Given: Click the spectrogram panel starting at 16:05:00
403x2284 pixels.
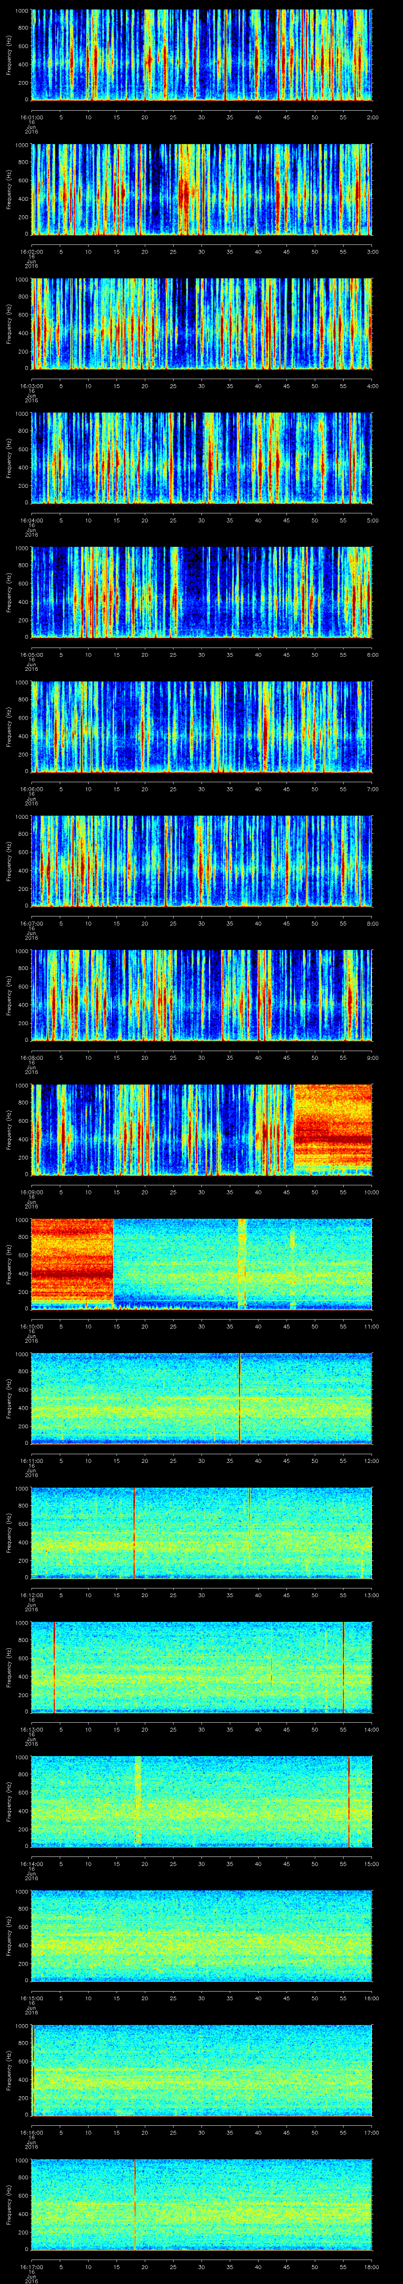Looking at the screenshot, I should [201, 592].
